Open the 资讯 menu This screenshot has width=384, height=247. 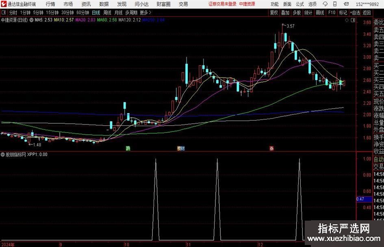86,4
